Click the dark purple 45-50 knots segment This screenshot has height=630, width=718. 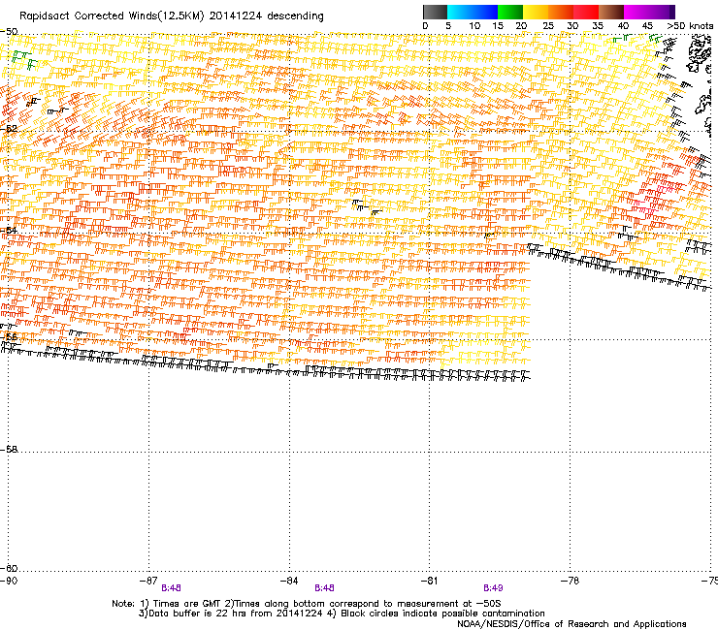[x=662, y=12]
